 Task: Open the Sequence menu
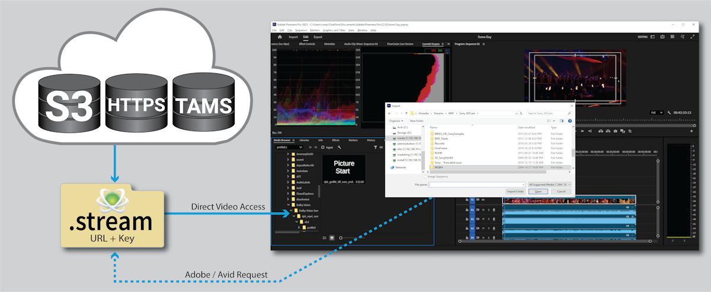coord(301,30)
